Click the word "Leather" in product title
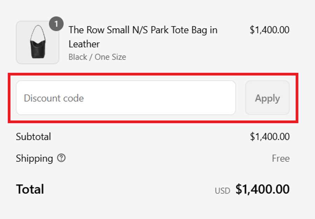The image size is (315, 219). pos(84,44)
